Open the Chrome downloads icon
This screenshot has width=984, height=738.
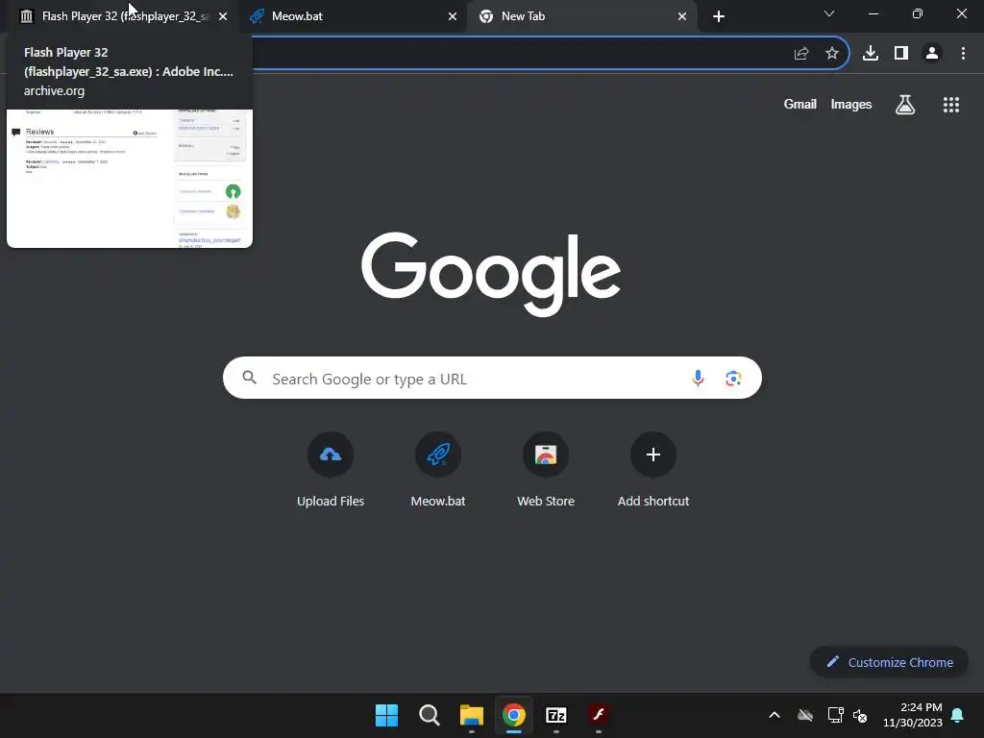pos(871,54)
